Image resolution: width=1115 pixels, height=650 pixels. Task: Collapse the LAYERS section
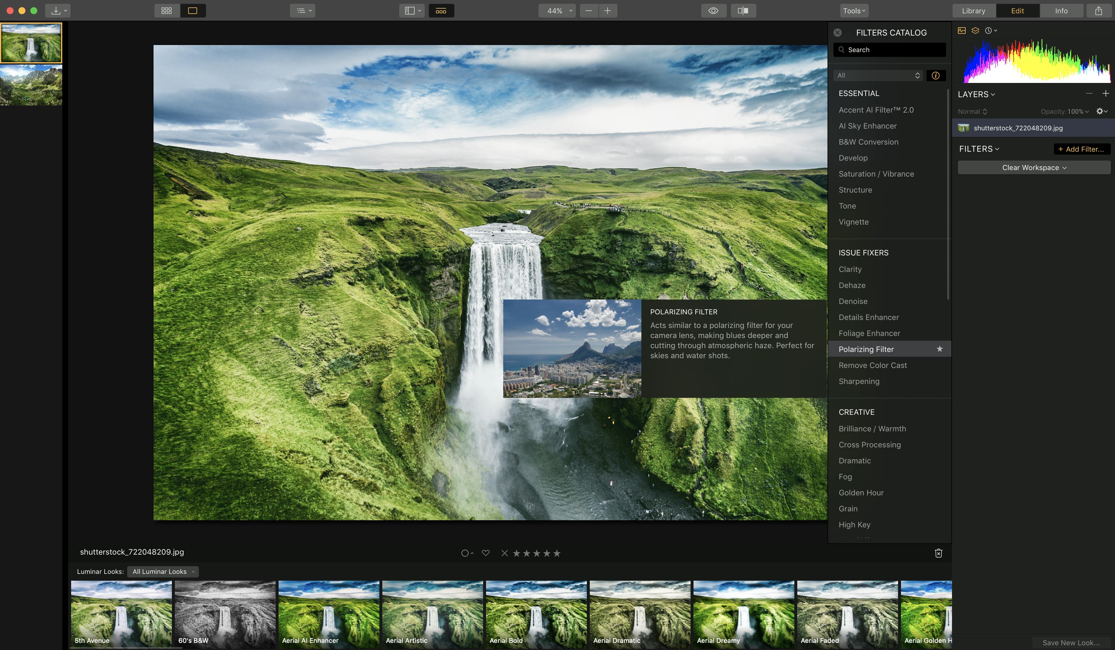(x=977, y=94)
